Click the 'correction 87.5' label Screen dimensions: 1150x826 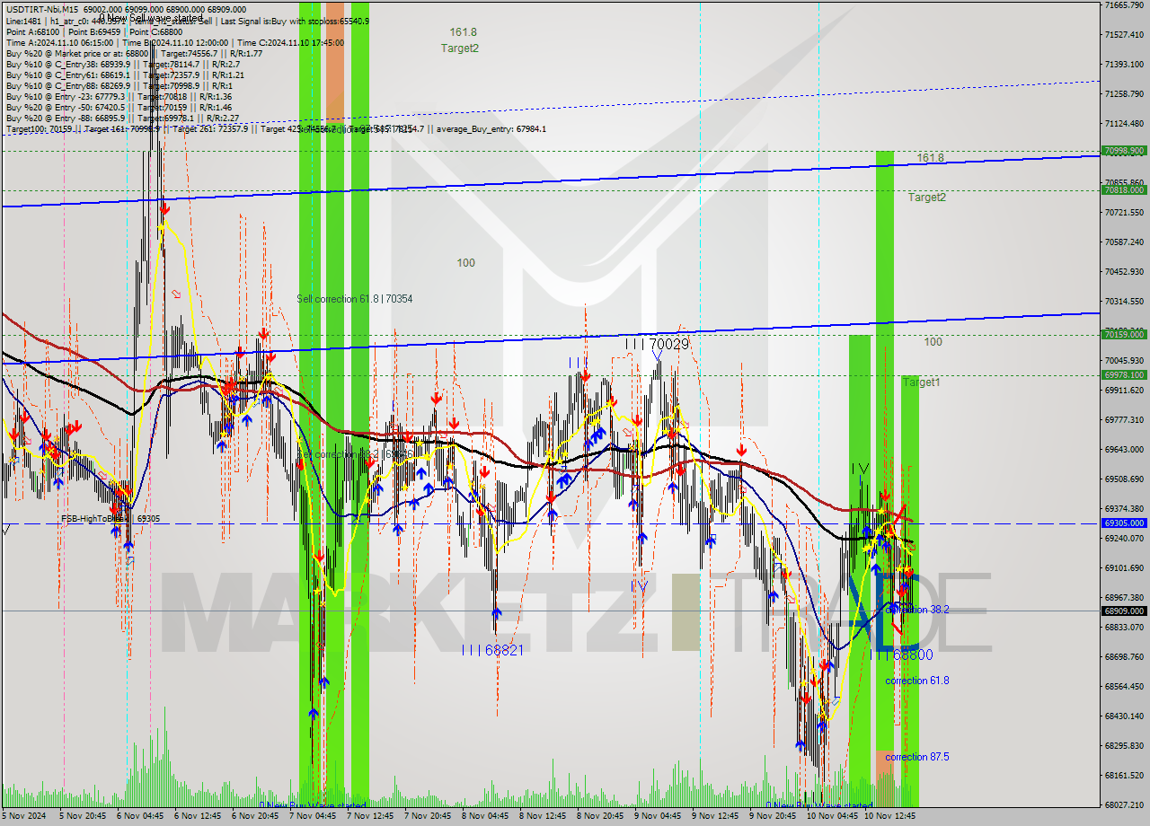tap(917, 757)
